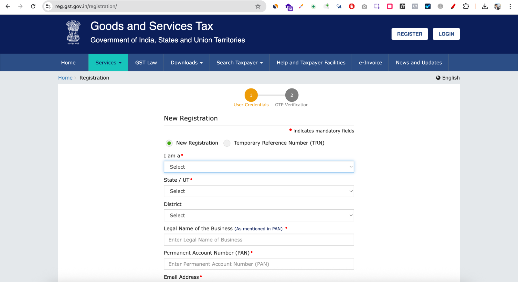This screenshot has width=518, height=282.
Task: Open the browser Downloads icon
Action: [484, 6]
